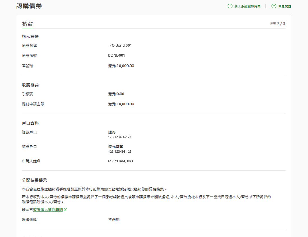Open the 常見問題 link
The image size is (308, 237).
[284, 6]
